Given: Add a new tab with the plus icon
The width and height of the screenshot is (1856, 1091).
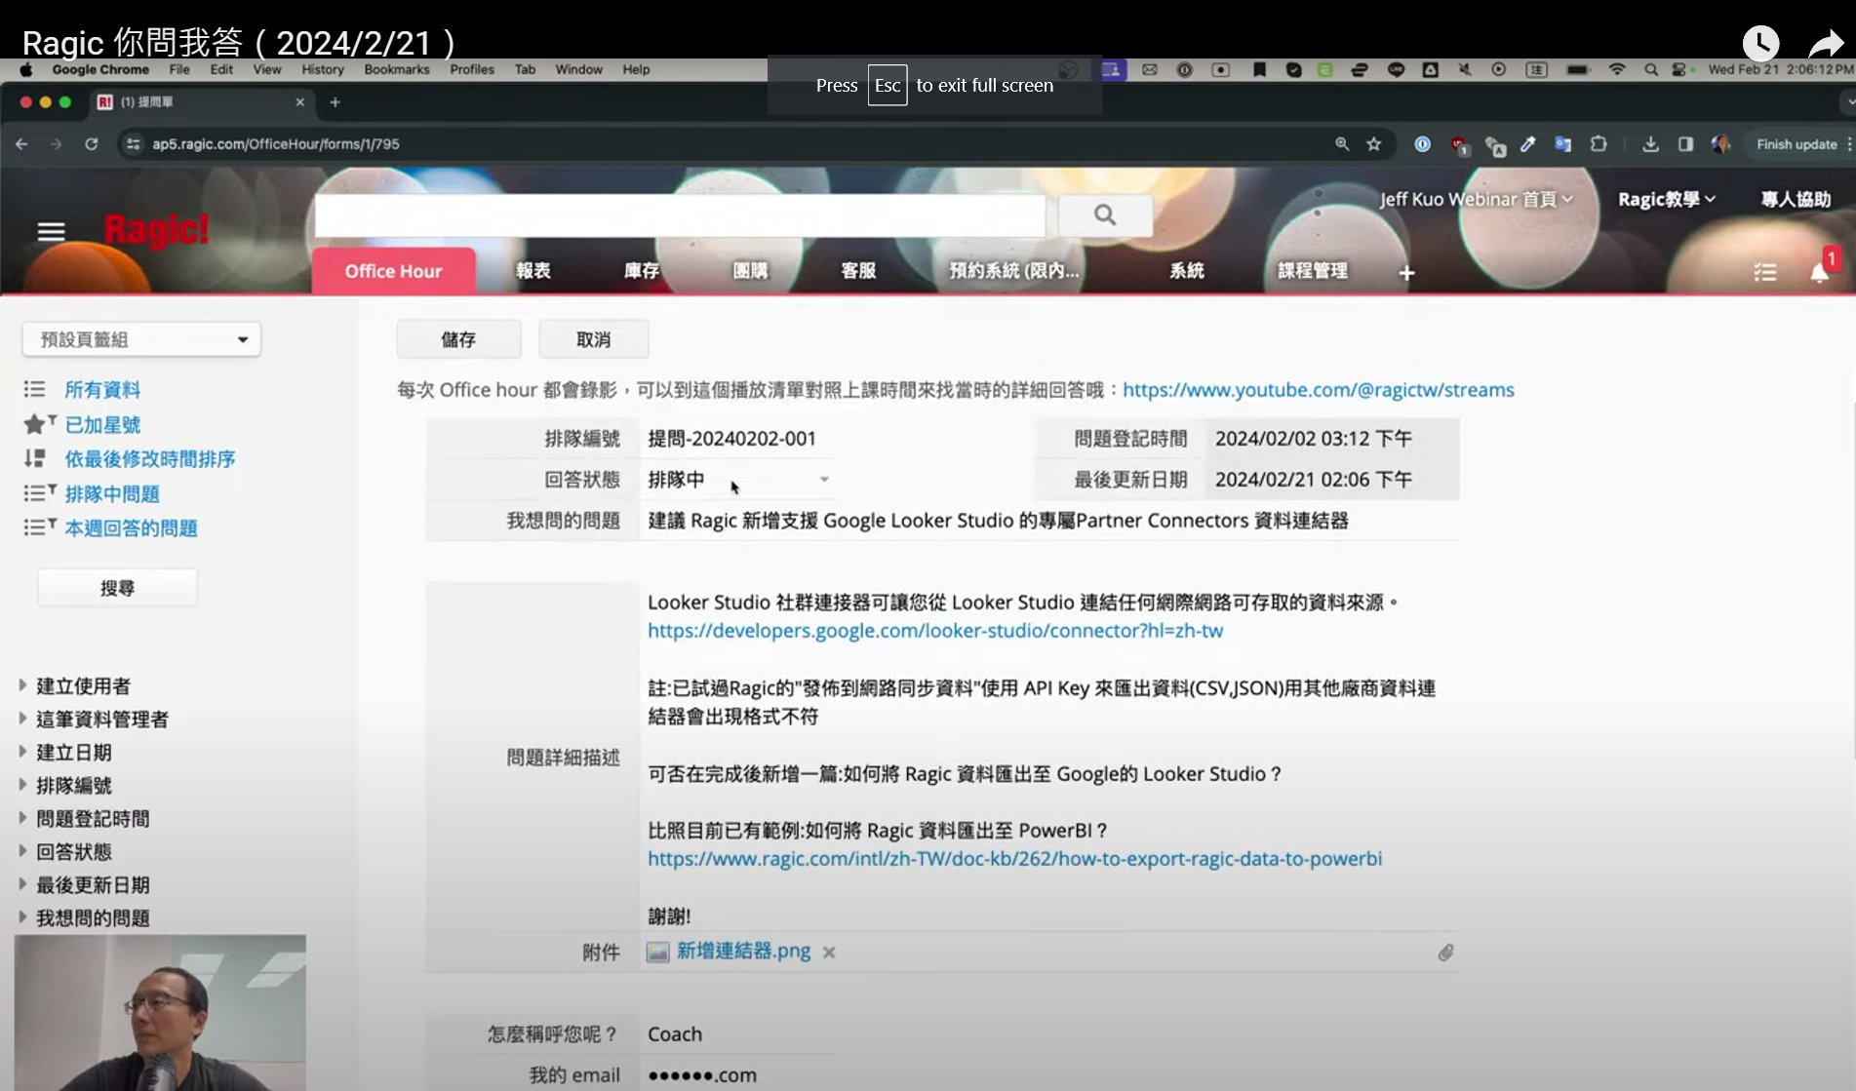Looking at the screenshot, I should (x=1406, y=273).
